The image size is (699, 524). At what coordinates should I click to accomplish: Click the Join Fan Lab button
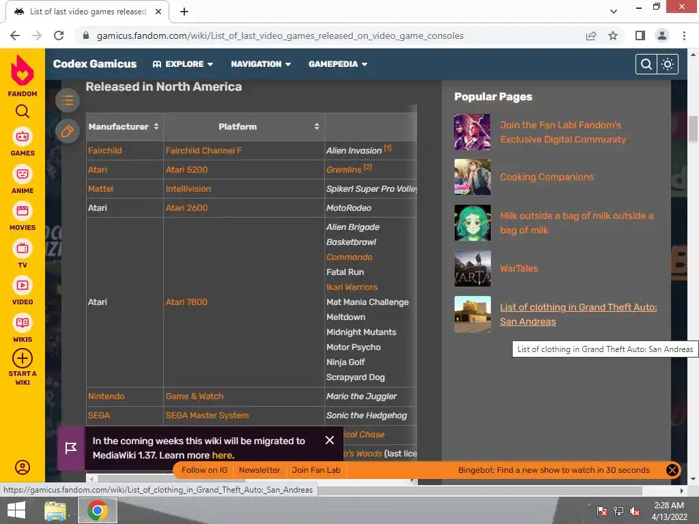pyautogui.click(x=316, y=470)
